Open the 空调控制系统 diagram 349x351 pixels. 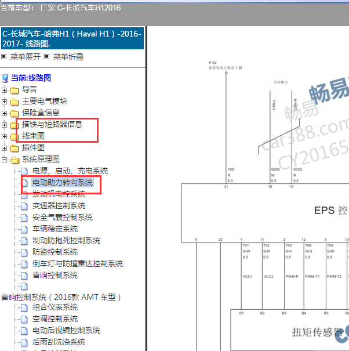click(55, 319)
